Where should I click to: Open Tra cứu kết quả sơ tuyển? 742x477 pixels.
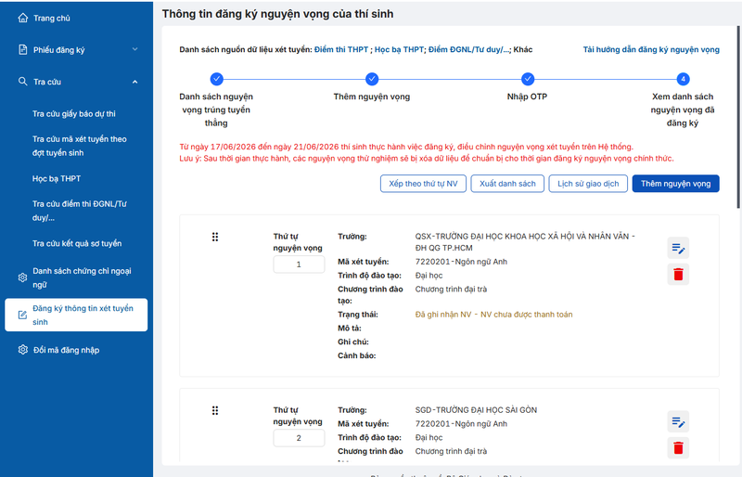77,243
